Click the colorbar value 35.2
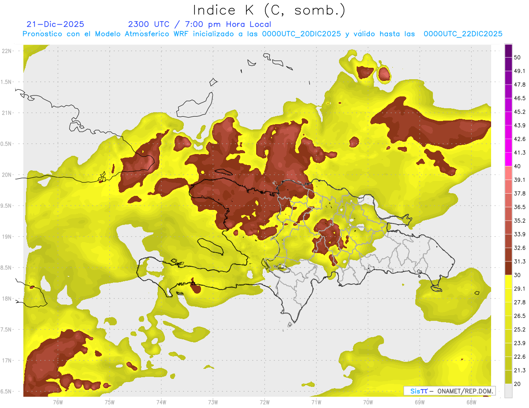Screen dimensions: 529x408 pyautogui.click(x=520, y=221)
